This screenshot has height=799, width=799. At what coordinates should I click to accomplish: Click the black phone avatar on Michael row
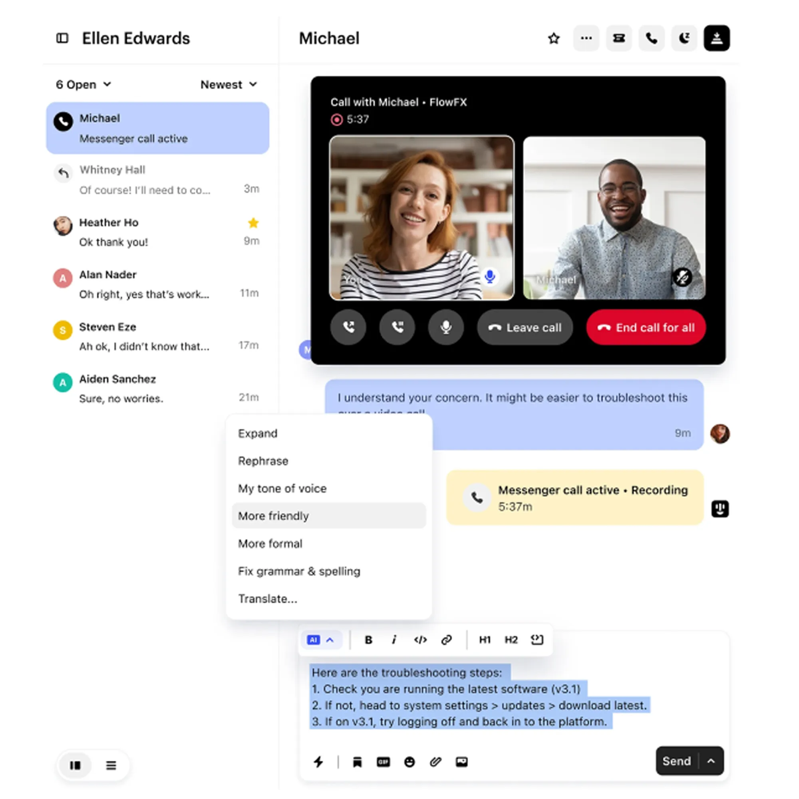(63, 121)
